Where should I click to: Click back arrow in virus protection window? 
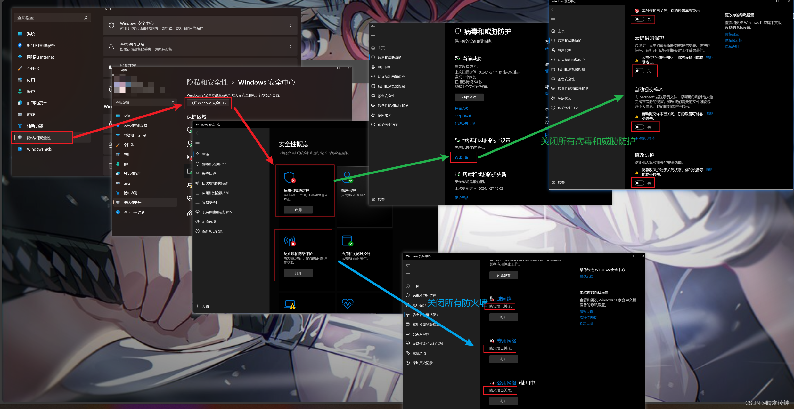373,27
